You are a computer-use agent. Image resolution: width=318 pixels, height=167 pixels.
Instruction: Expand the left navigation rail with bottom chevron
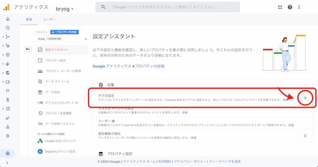(x=7, y=163)
